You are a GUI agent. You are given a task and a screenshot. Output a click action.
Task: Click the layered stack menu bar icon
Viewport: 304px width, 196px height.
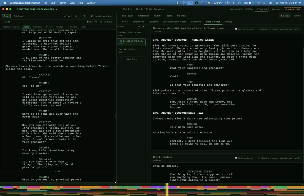click(227, 3)
